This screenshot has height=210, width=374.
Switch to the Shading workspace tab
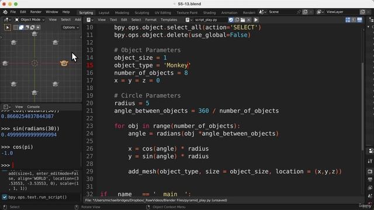pyautogui.click(x=209, y=13)
